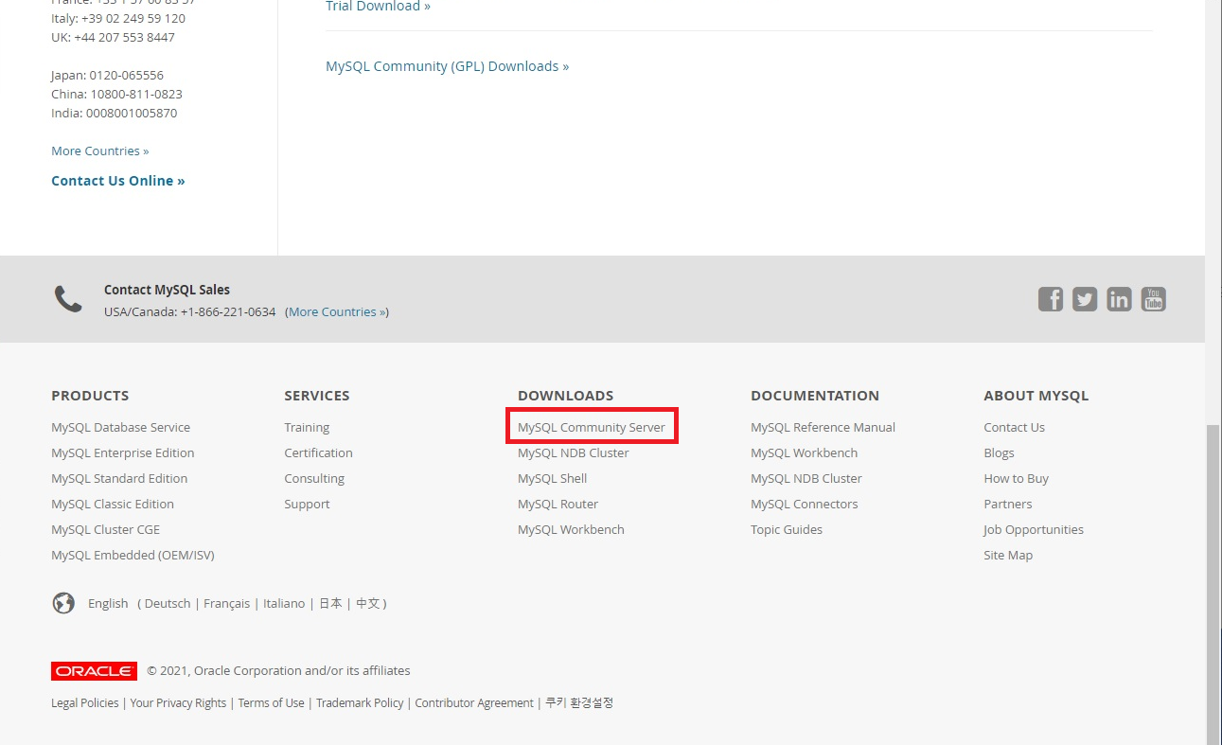
Task: Open Your Privacy Rights link
Action: click(x=178, y=703)
